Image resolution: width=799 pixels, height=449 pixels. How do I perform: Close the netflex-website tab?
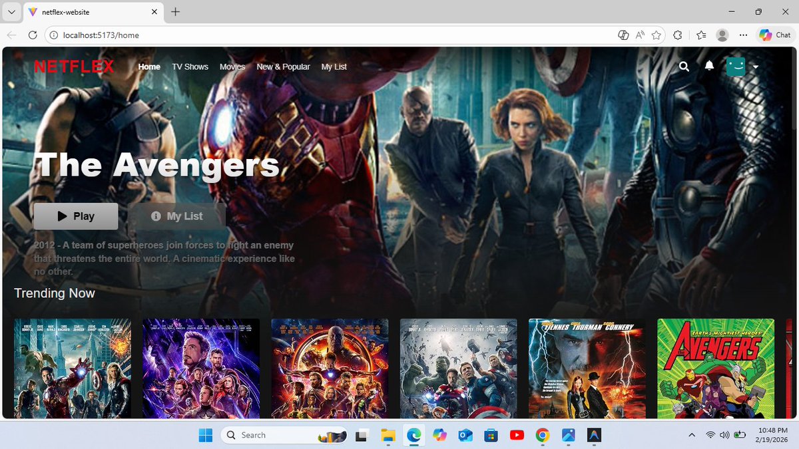click(x=154, y=12)
